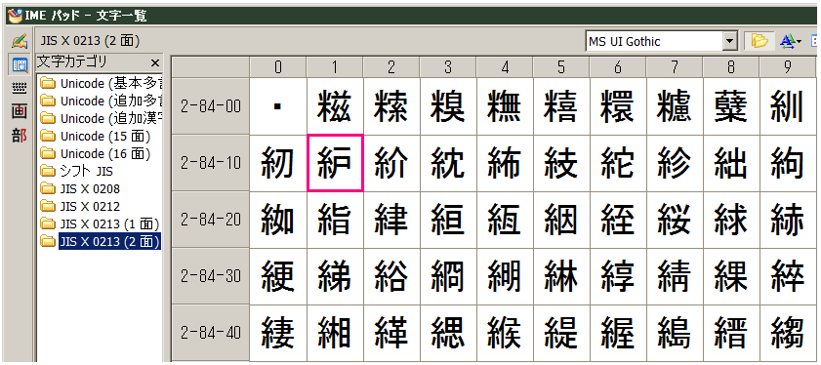This screenshot has width=821, height=365.
Task: Select Unicode (15 面) category
Action: (x=96, y=137)
